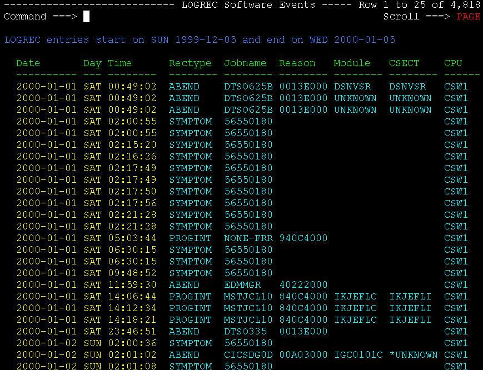This screenshot has width=483, height=370.
Task: Select reason code 940C4000
Action: [303, 238]
